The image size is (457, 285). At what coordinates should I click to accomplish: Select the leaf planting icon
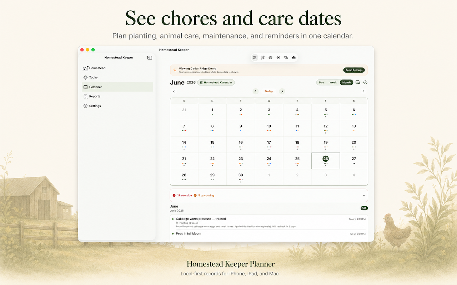(x=286, y=57)
